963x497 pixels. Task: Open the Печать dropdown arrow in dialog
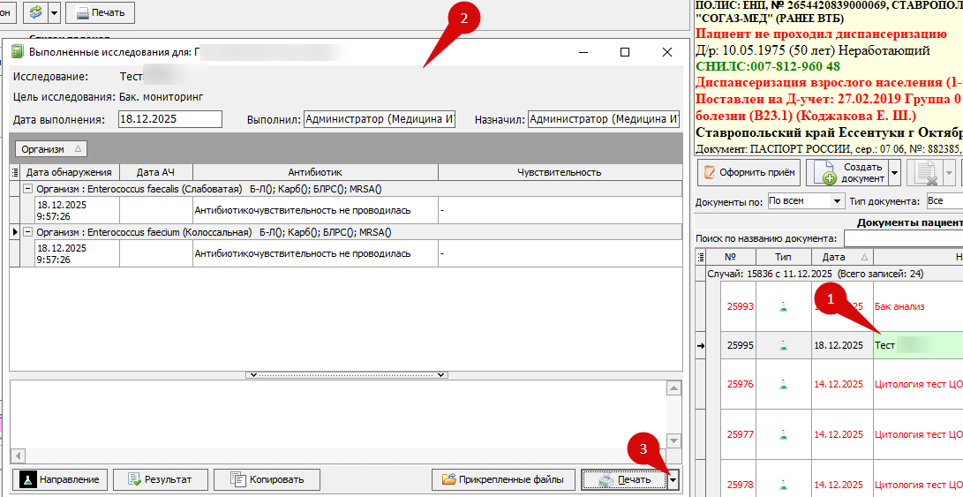point(673,480)
